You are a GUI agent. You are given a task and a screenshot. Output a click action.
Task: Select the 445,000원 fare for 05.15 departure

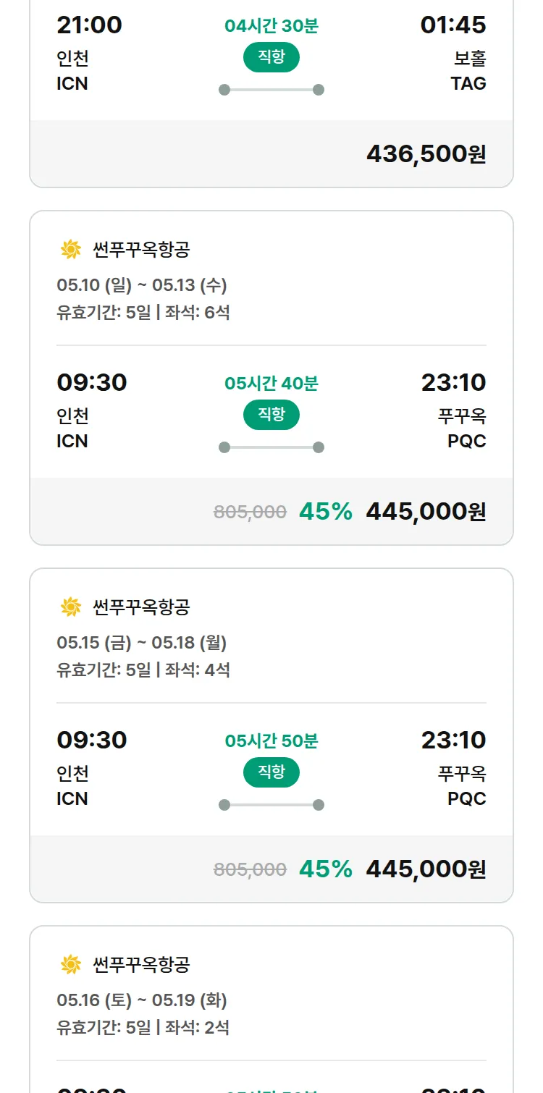point(426,869)
